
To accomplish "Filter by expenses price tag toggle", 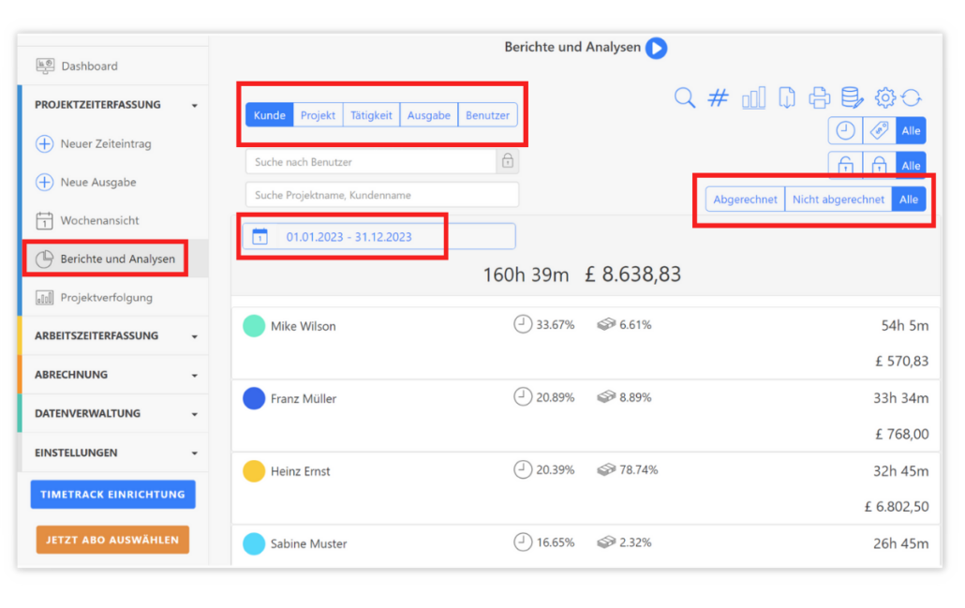I will point(879,130).
